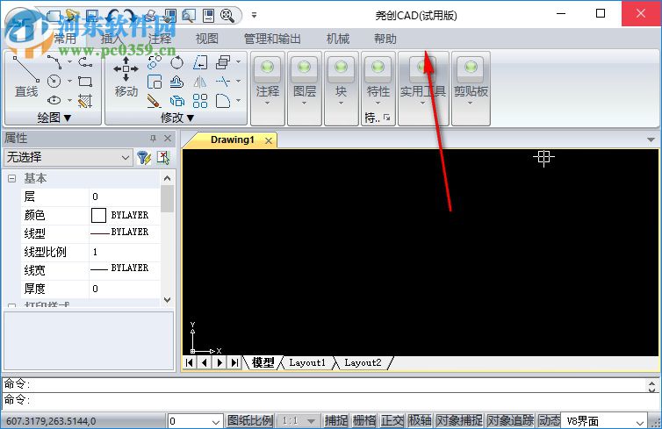Open the V8界面 interface dropdown
Image resolution: width=662 pixels, height=429 pixels.
click(x=604, y=421)
